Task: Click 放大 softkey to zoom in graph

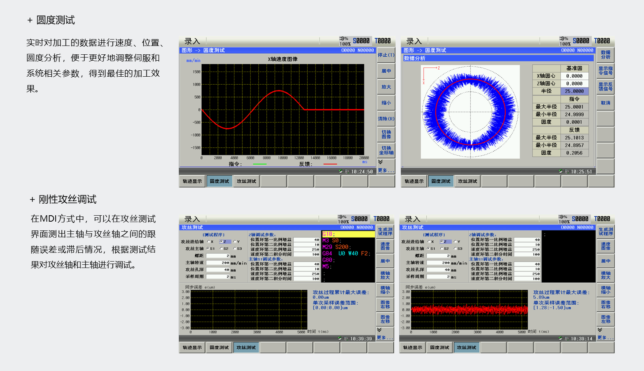Action: click(386, 87)
